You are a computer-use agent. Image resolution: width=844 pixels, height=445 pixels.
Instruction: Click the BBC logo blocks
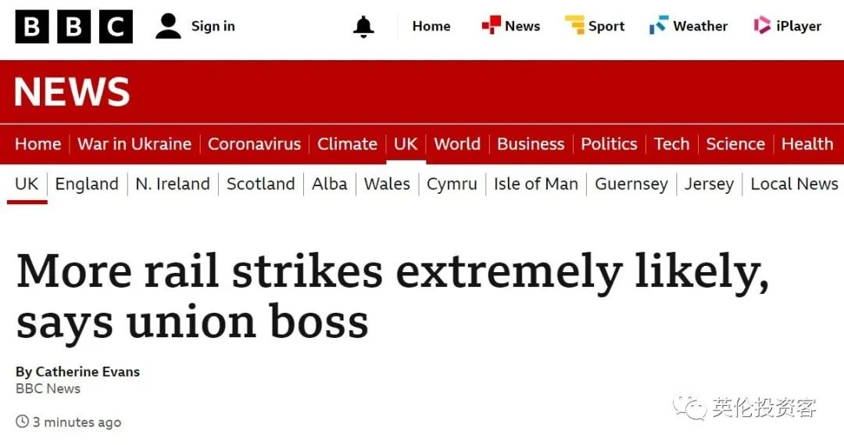73,27
